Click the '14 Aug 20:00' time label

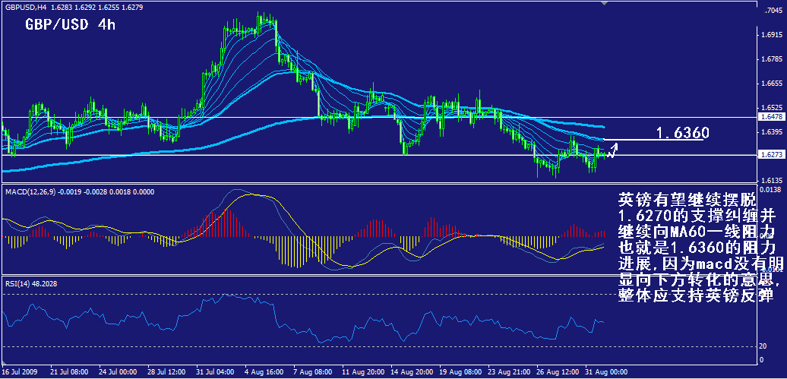[x=410, y=372]
